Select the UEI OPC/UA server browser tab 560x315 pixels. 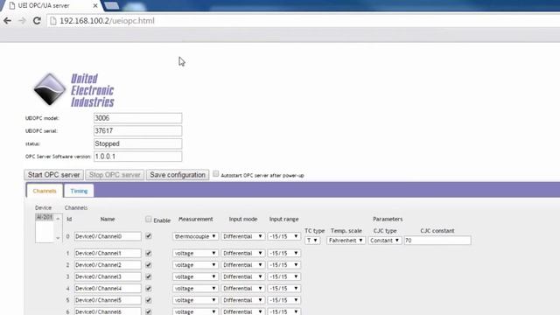click(x=51, y=6)
